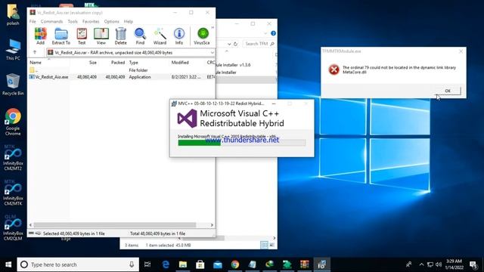Open Chrome from the taskbar
This screenshot has width=484, height=272.
pos(235,264)
